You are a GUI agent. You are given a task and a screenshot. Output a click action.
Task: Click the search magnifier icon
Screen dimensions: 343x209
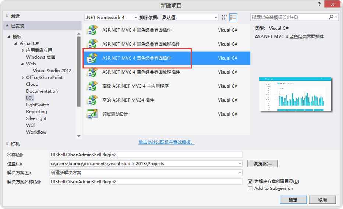pos(331,17)
